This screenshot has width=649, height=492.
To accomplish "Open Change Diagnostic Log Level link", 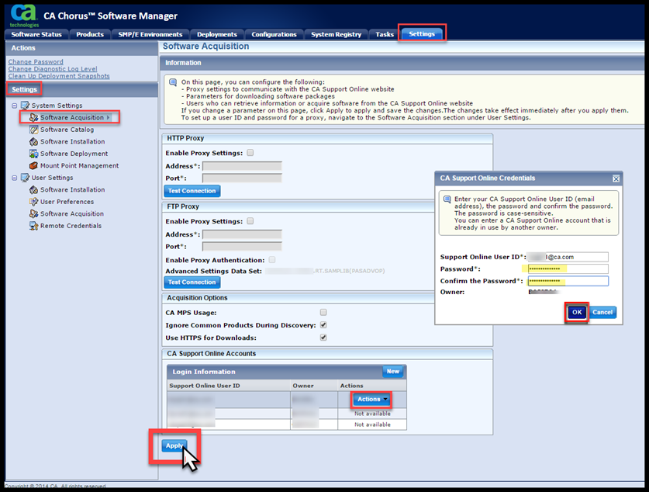I will coord(53,69).
